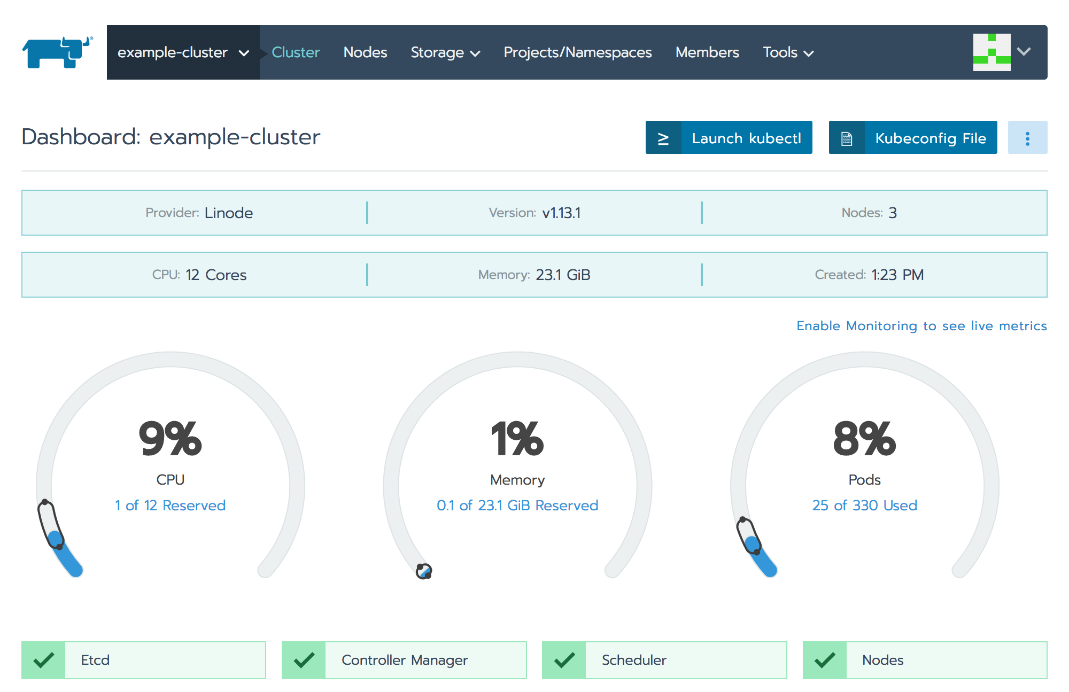Click the Kubeconfig File icon
The width and height of the screenshot is (1069, 692).
(x=846, y=139)
